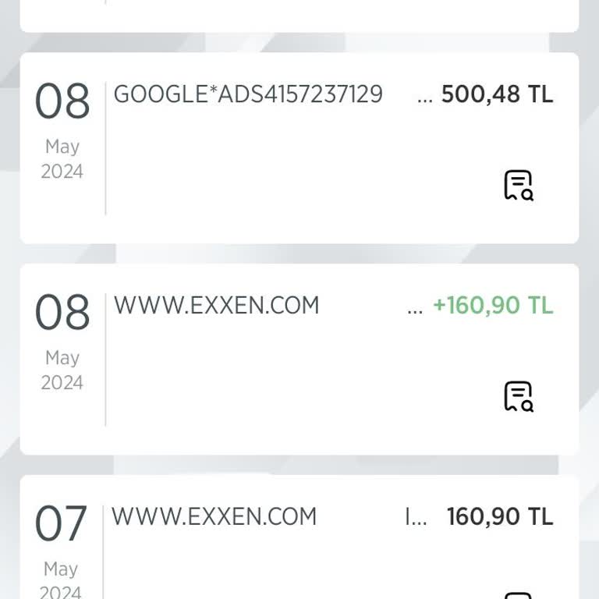Click "May 2024" under the Google Ads date
599x599 pixels.
pyautogui.click(x=62, y=159)
